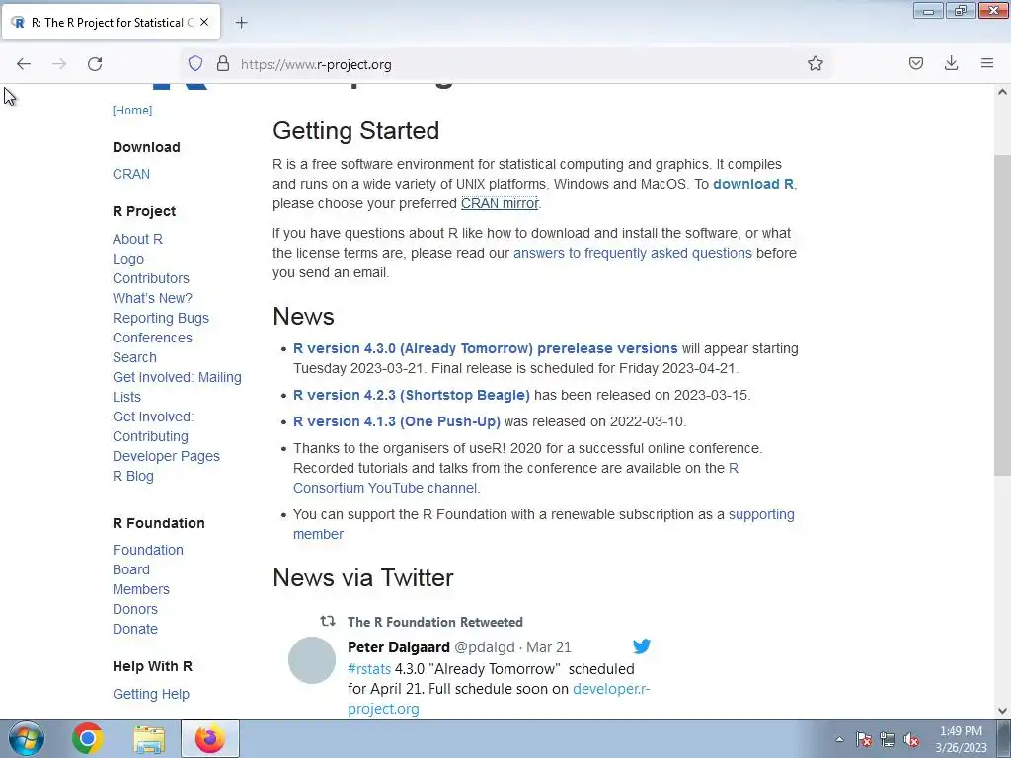This screenshot has width=1011, height=758.
Task: Open the Foundation link
Action: (x=148, y=550)
